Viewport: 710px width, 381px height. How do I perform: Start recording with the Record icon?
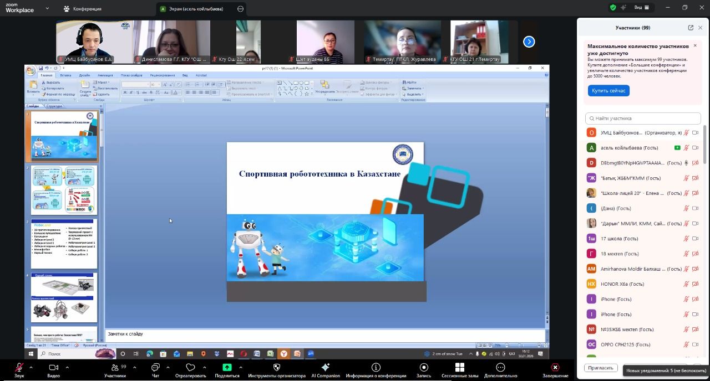(x=424, y=368)
